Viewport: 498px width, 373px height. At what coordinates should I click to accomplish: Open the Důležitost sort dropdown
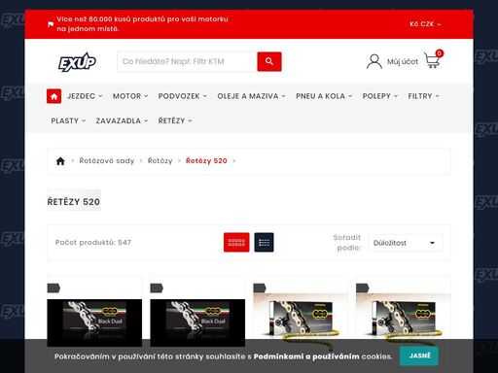(x=406, y=243)
